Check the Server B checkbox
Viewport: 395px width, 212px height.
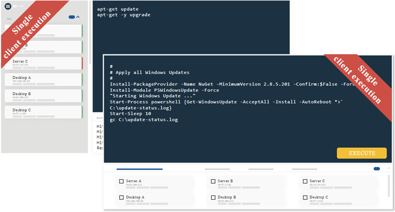click(x=213, y=181)
